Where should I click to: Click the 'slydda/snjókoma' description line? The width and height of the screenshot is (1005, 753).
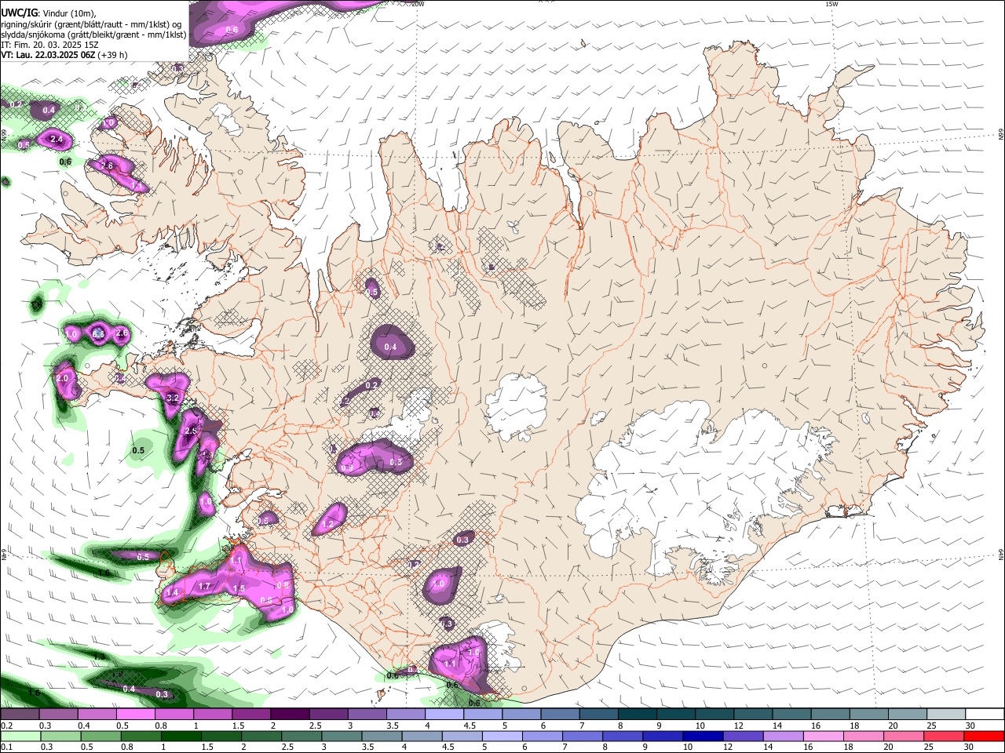(93, 35)
